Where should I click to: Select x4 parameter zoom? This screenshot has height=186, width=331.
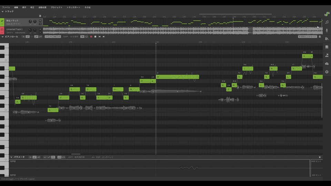point(63,157)
